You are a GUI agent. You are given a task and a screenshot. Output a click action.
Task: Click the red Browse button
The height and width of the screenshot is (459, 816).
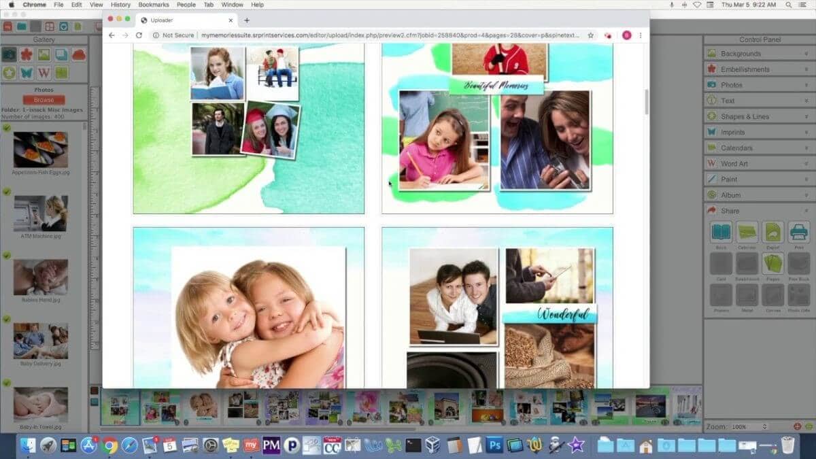pyautogui.click(x=44, y=99)
